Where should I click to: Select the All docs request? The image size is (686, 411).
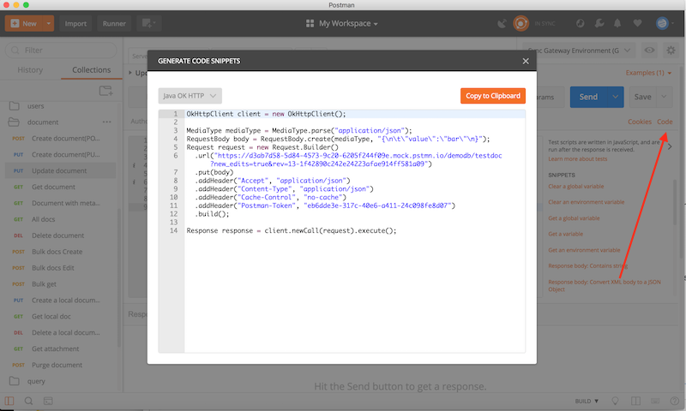60,219
